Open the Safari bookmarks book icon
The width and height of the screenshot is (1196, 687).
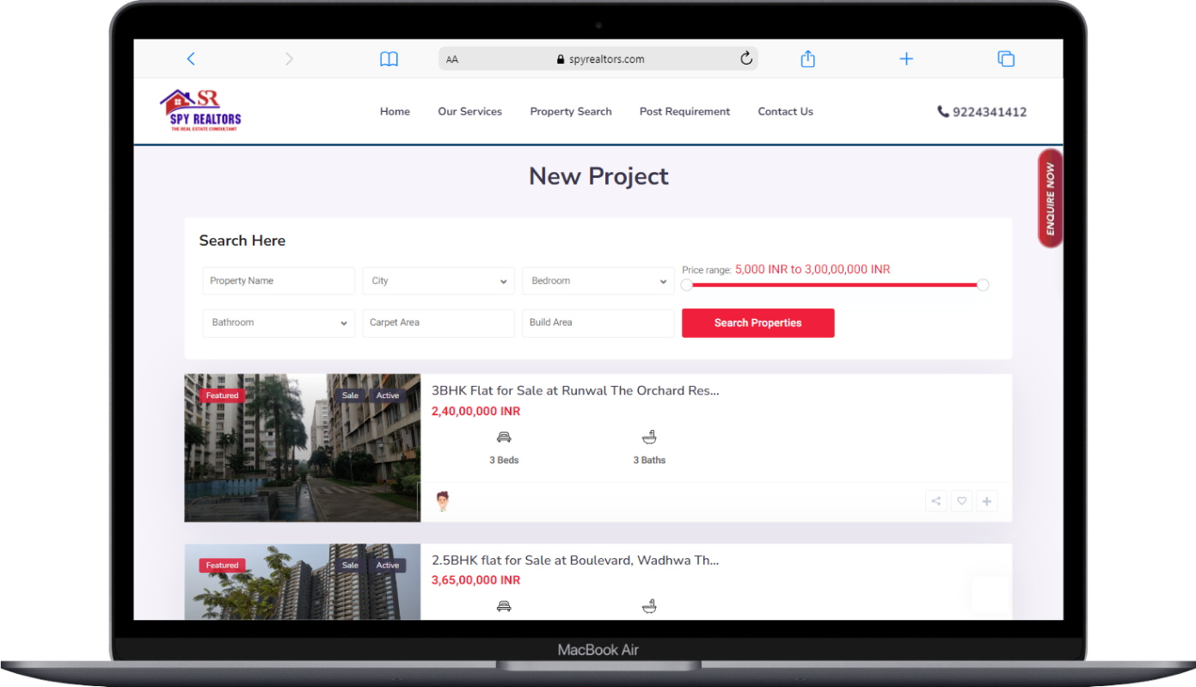[x=389, y=58]
